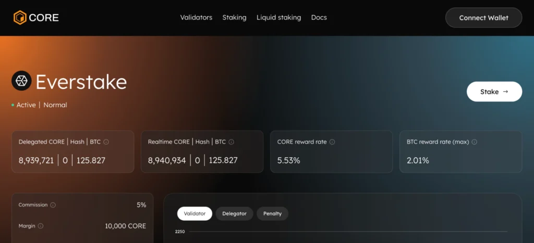This screenshot has width=534, height=243.
Task: Go to Staking in navigation
Action: pyautogui.click(x=234, y=18)
